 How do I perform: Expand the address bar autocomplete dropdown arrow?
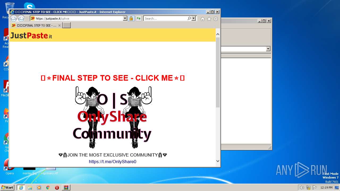[x=125, y=18]
